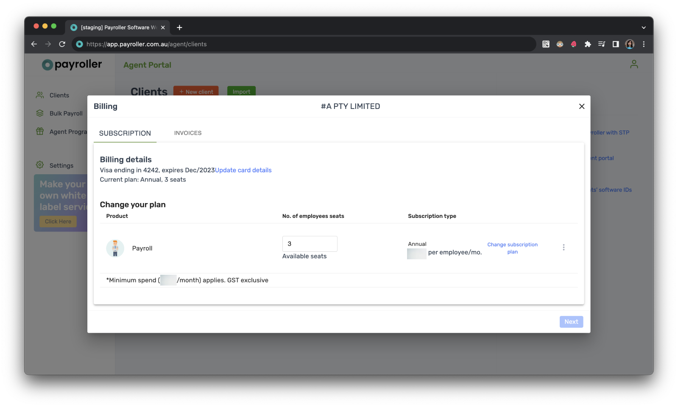The width and height of the screenshot is (678, 407).
Task: Close the Payroller Software browser tab
Action: tap(163, 28)
